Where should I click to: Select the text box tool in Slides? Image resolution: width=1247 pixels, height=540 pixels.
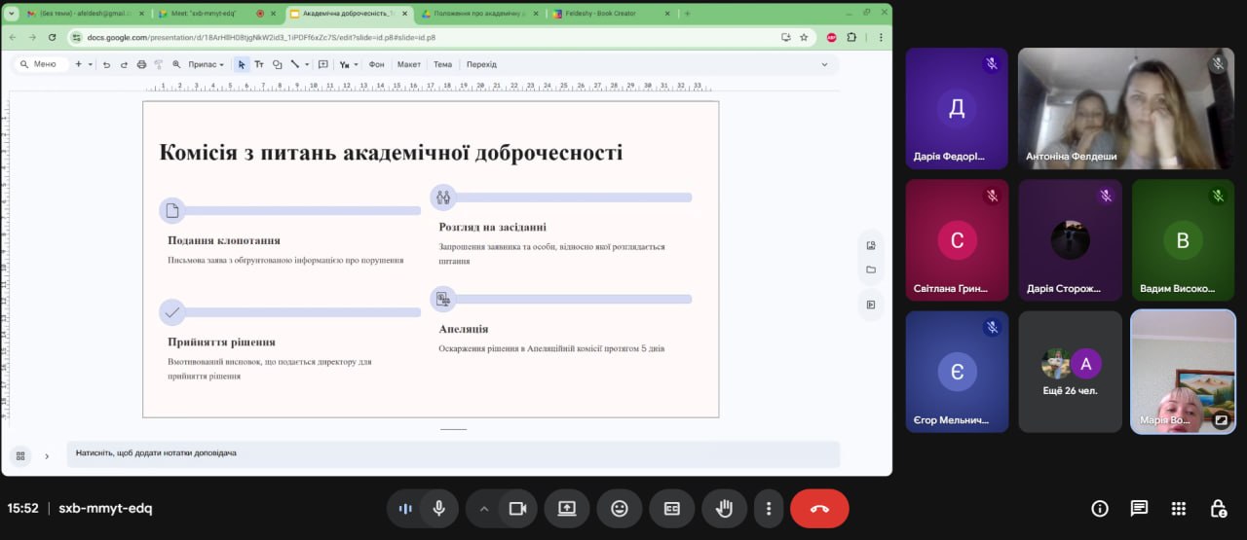259,64
